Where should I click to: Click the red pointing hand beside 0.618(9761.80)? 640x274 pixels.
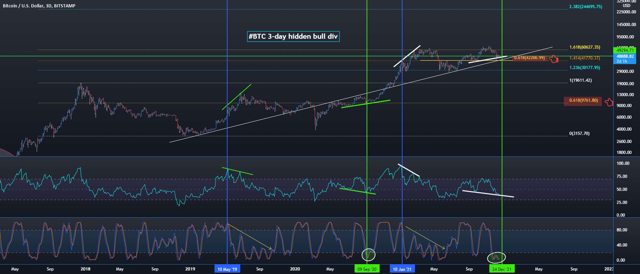(609, 102)
